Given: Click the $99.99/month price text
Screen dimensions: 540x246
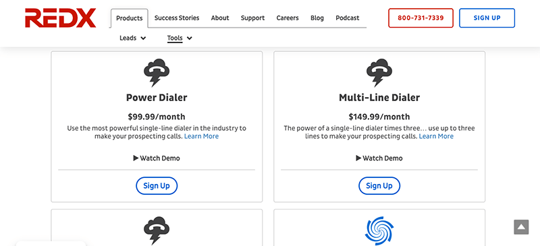Looking at the screenshot, I should 157,117.
